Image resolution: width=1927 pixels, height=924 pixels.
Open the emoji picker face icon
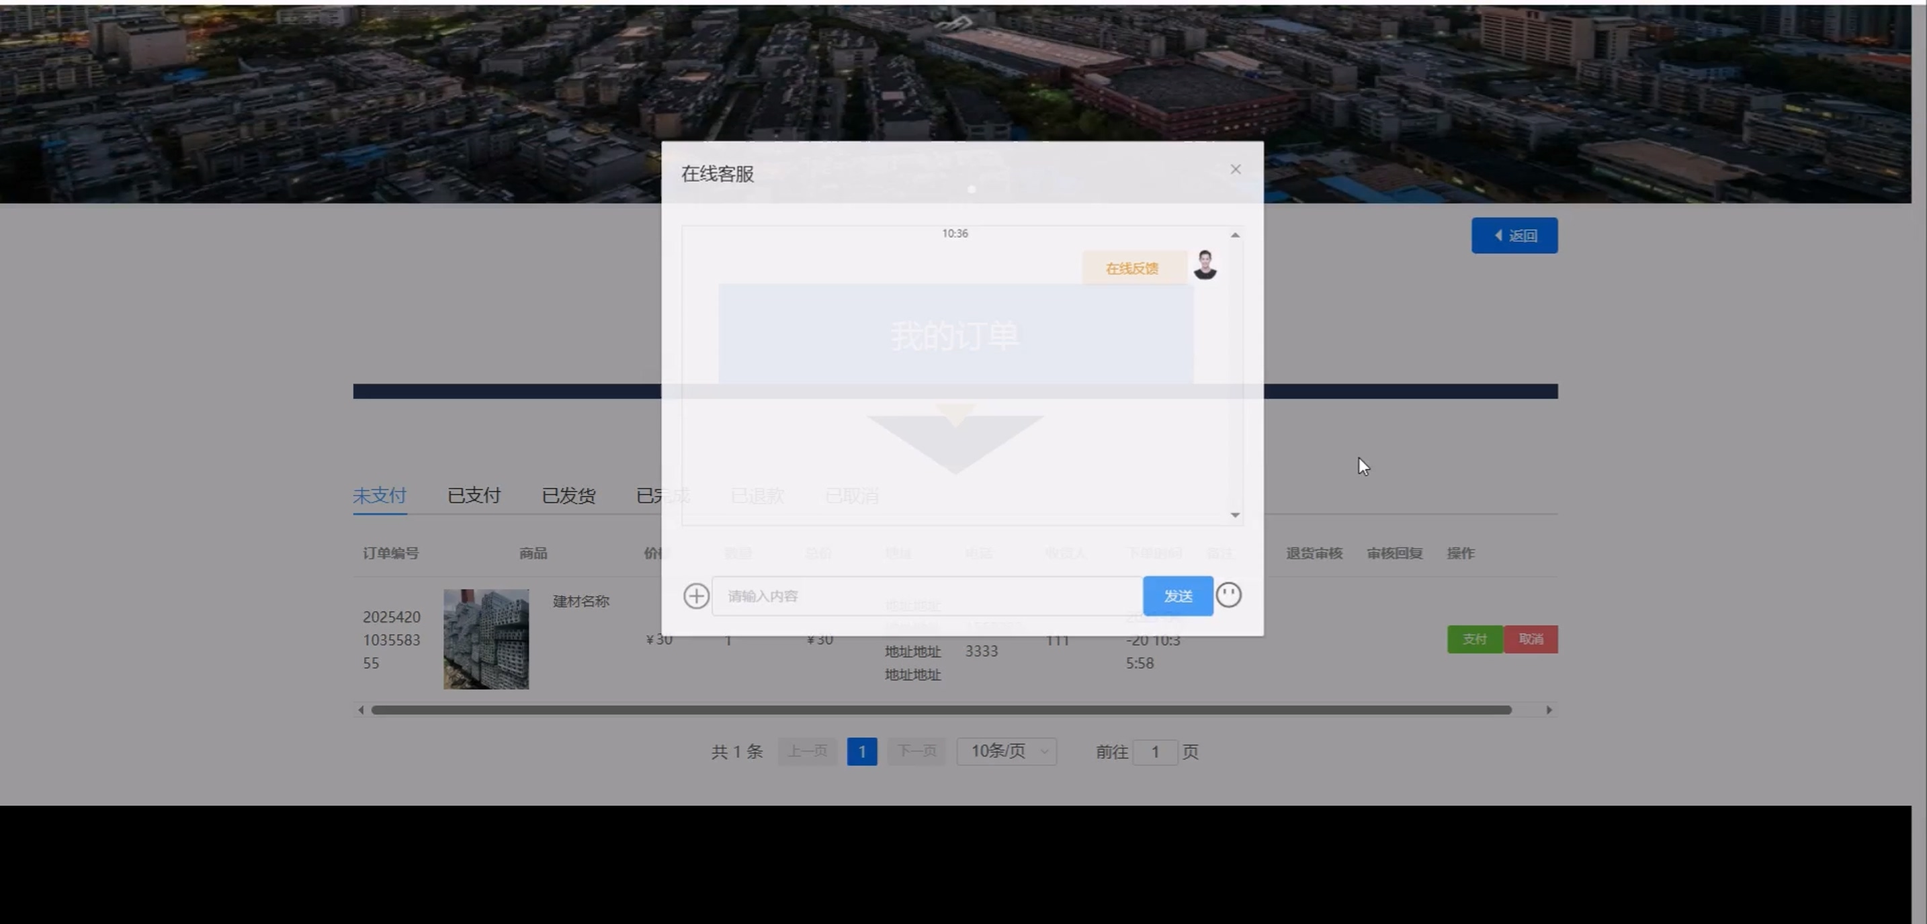point(1228,595)
